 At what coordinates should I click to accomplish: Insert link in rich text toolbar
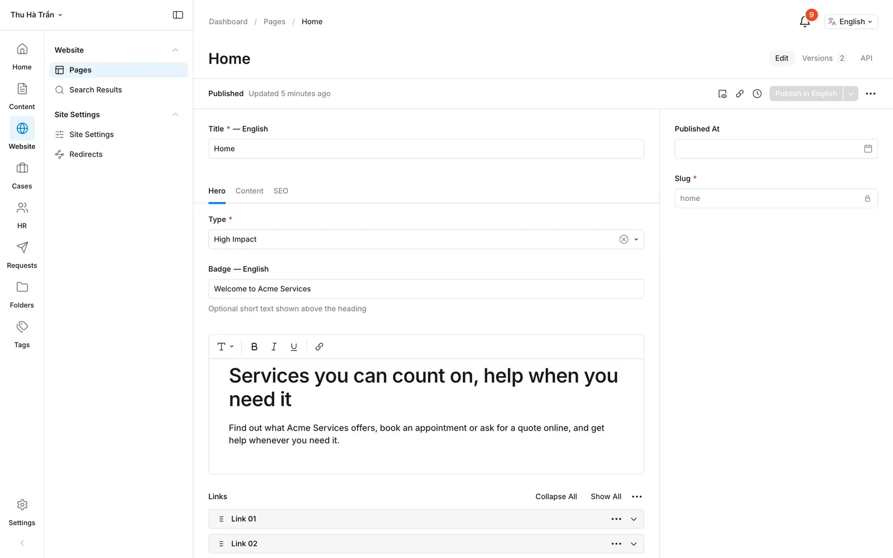tap(319, 347)
